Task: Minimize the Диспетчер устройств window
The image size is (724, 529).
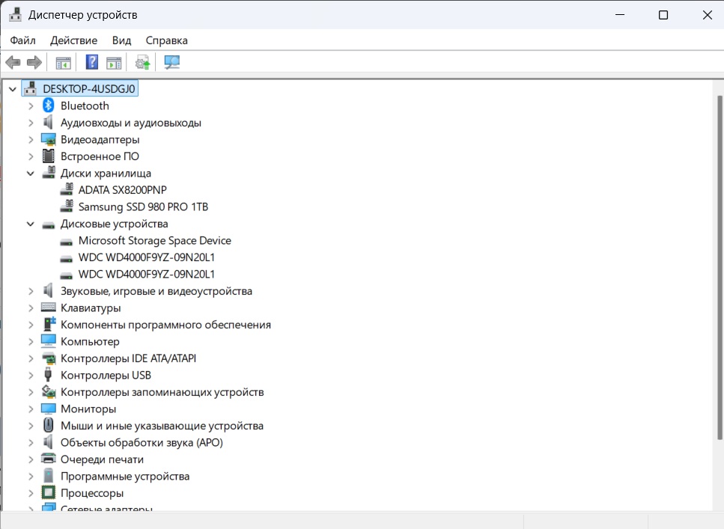Action: (x=620, y=15)
